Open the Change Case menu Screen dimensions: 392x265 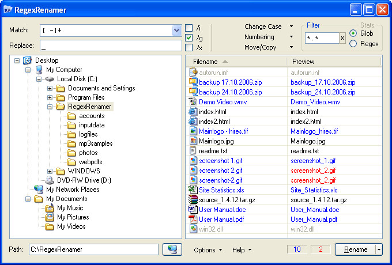click(x=269, y=26)
